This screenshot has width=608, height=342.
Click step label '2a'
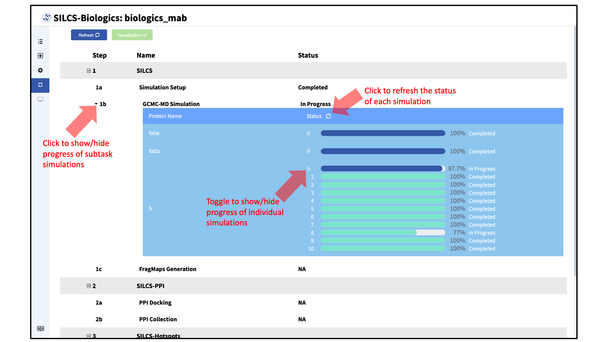99,302
